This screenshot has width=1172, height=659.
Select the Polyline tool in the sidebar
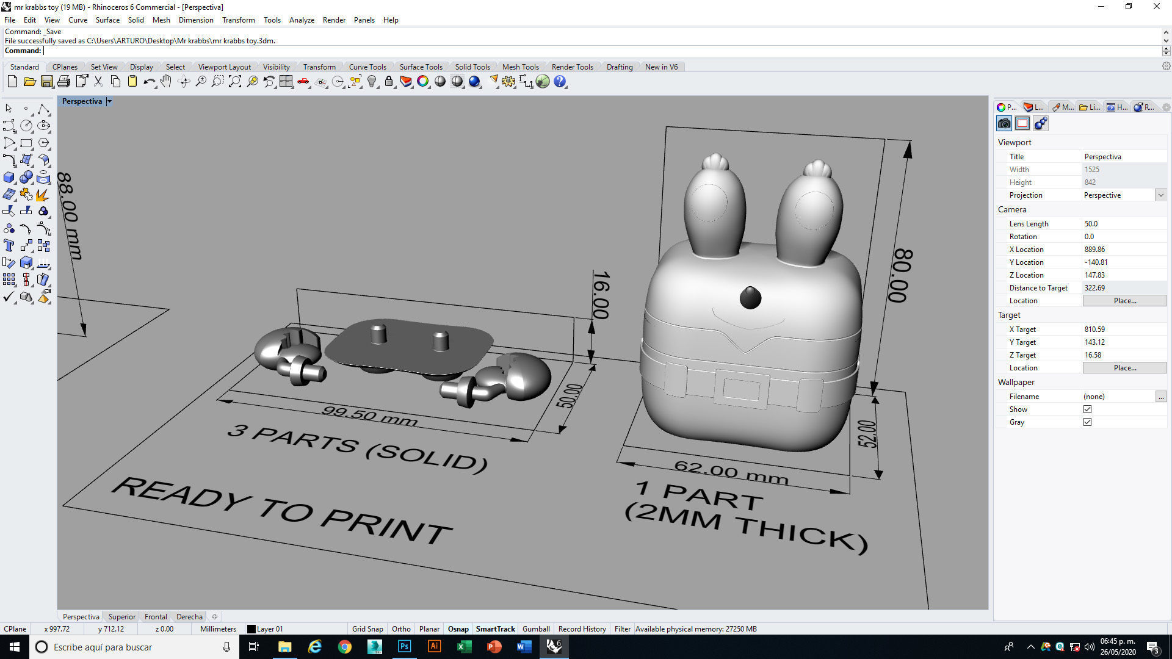pos(43,109)
